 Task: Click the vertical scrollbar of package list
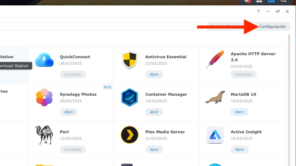click(x=289, y=100)
